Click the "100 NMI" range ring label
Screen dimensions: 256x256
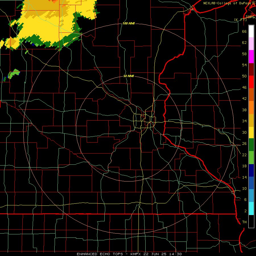point(129,24)
